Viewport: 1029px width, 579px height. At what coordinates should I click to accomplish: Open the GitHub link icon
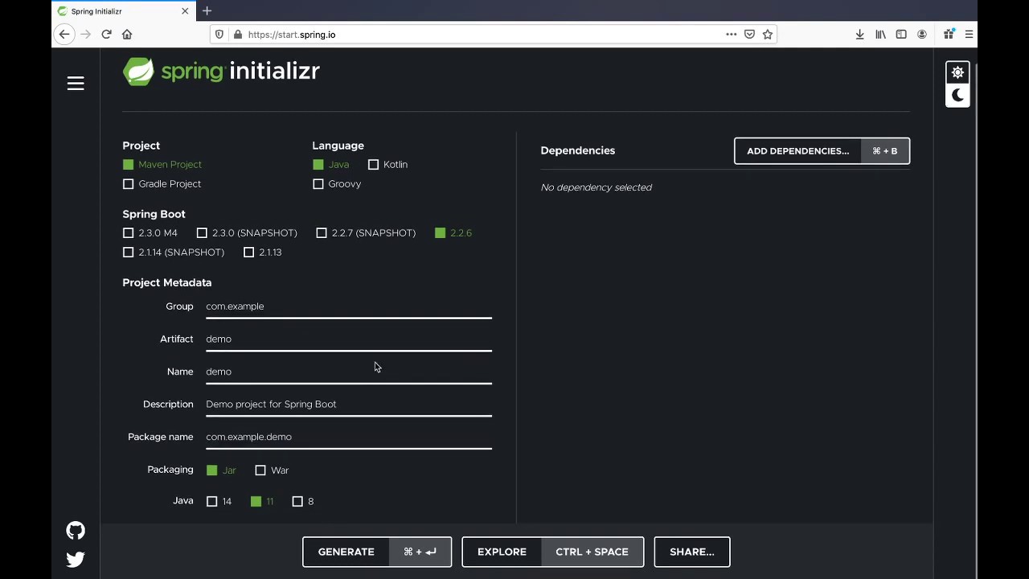(76, 531)
